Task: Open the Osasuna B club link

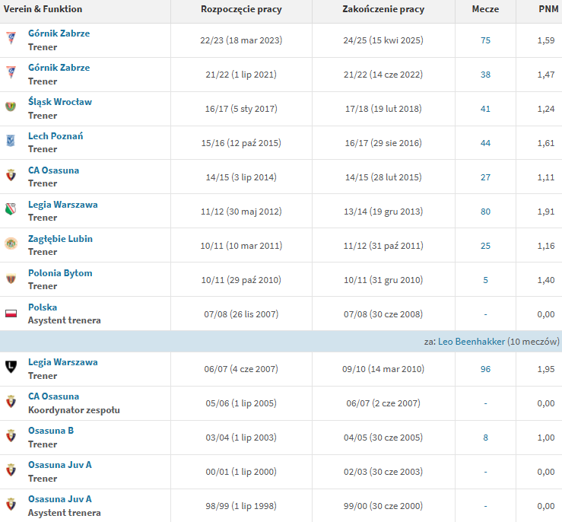Action: pos(51,431)
